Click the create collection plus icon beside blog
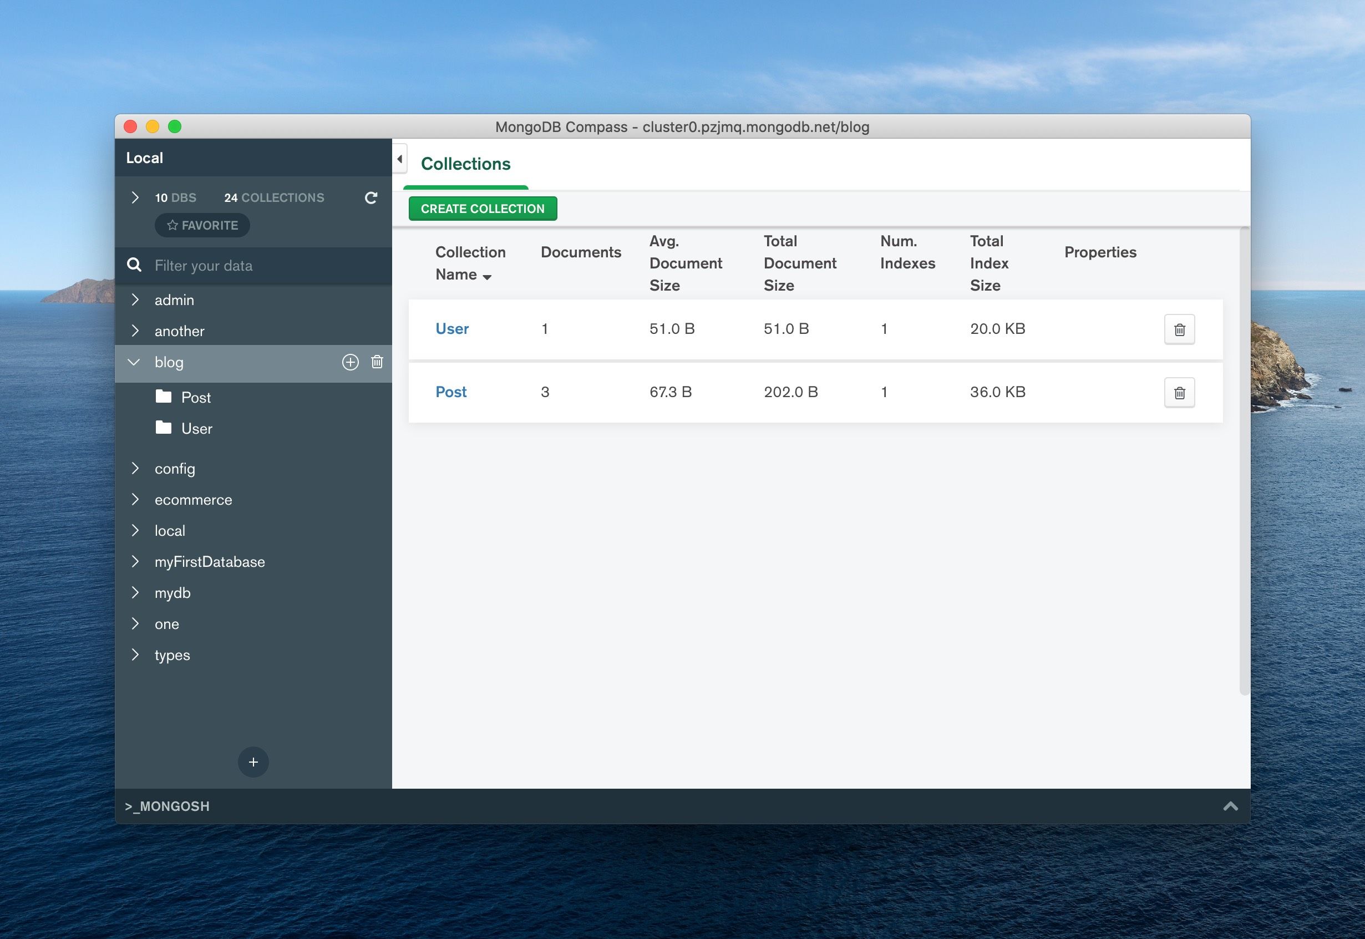Screen dimensions: 1365x939 [350, 362]
